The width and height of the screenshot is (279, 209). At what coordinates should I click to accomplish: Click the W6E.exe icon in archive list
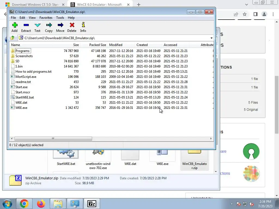[13, 107]
